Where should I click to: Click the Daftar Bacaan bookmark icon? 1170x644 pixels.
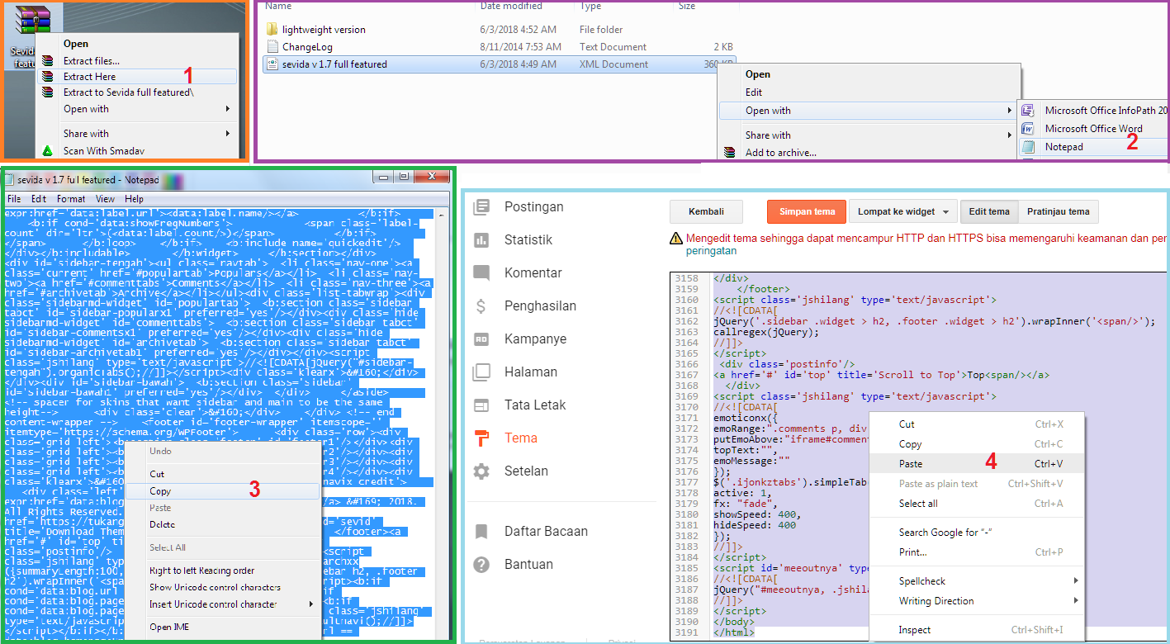[x=481, y=532]
